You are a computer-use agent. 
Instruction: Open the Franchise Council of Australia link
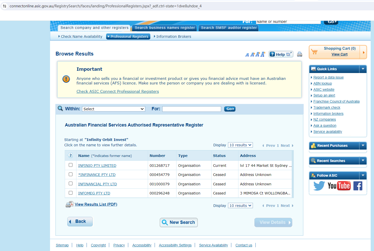pos(336,101)
